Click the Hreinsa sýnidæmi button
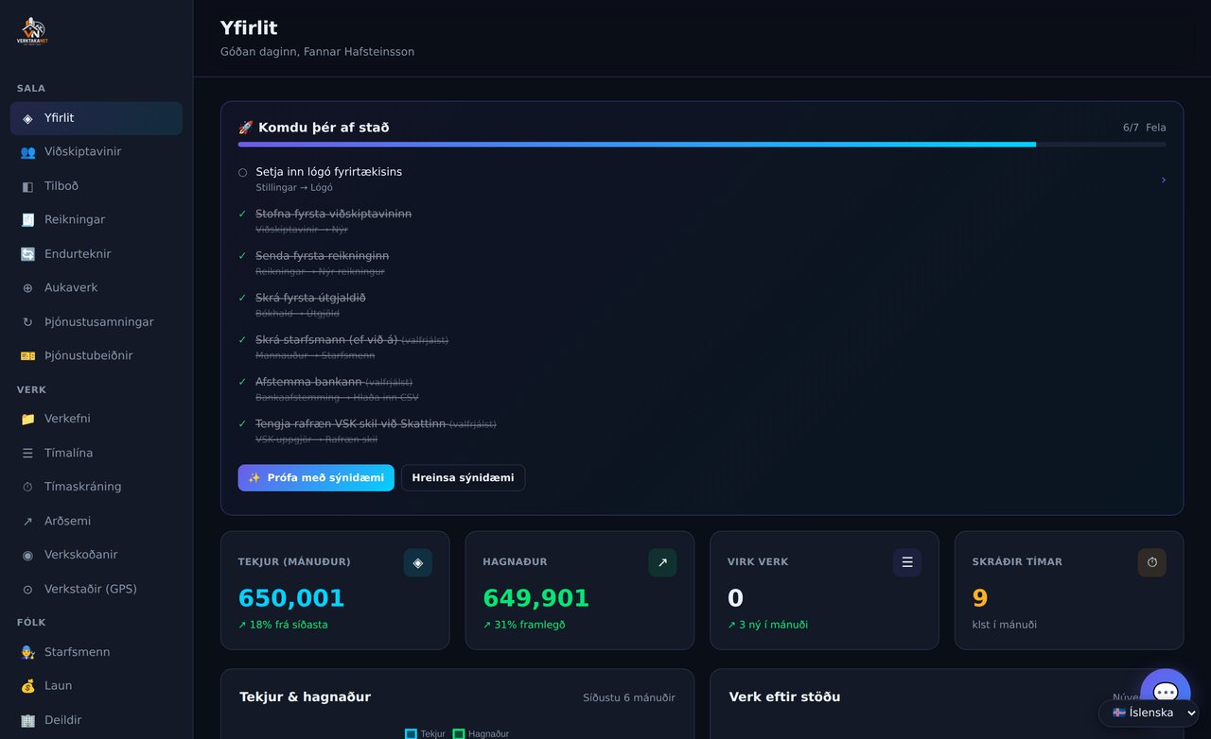 pos(463,478)
